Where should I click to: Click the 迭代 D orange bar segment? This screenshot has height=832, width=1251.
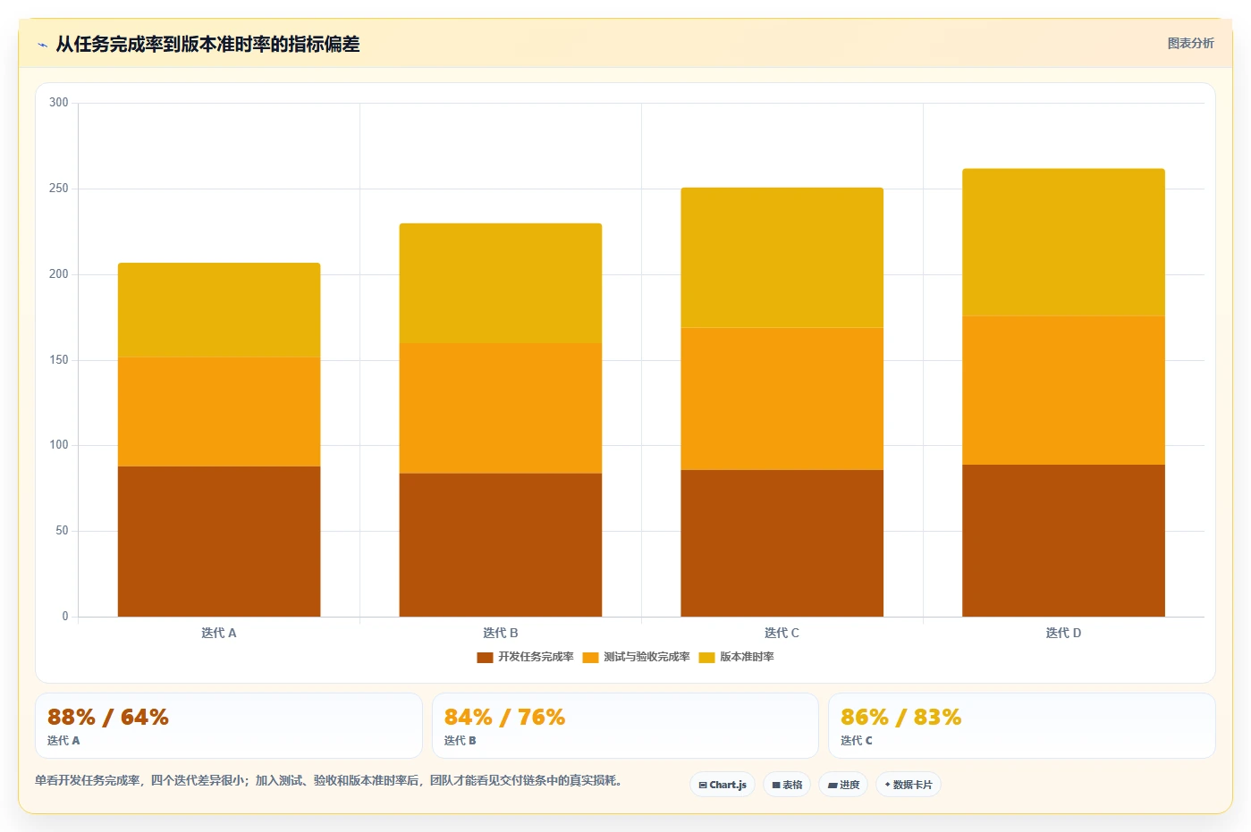coord(1063,391)
